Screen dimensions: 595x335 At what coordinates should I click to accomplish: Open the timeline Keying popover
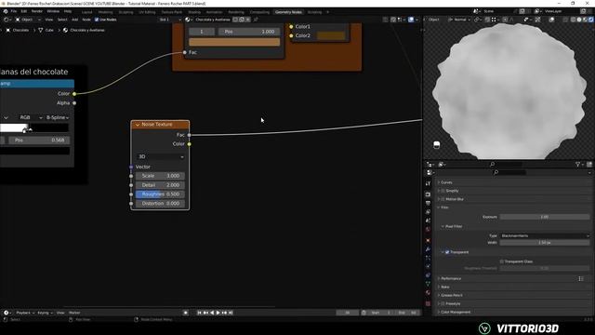click(45, 313)
